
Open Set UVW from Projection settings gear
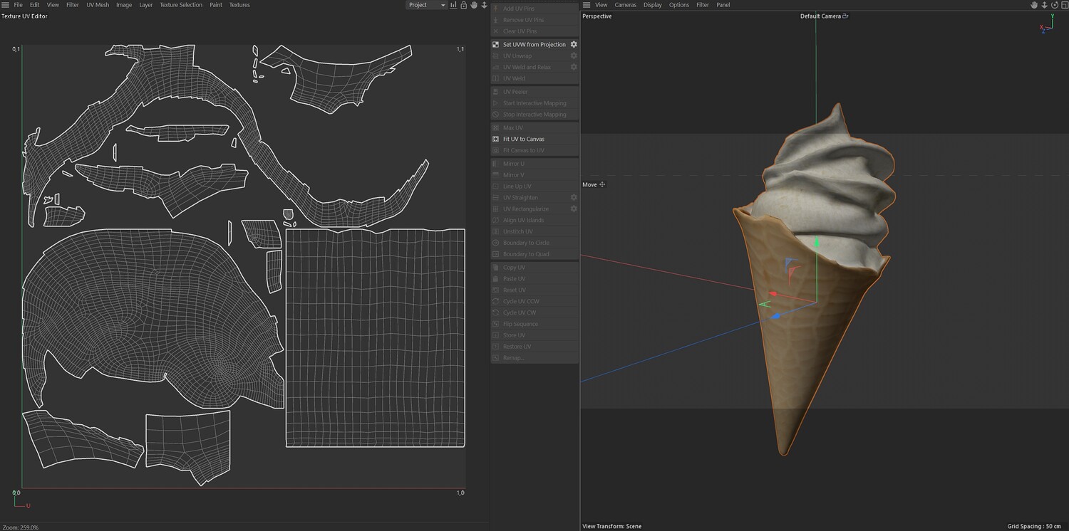pos(574,44)
